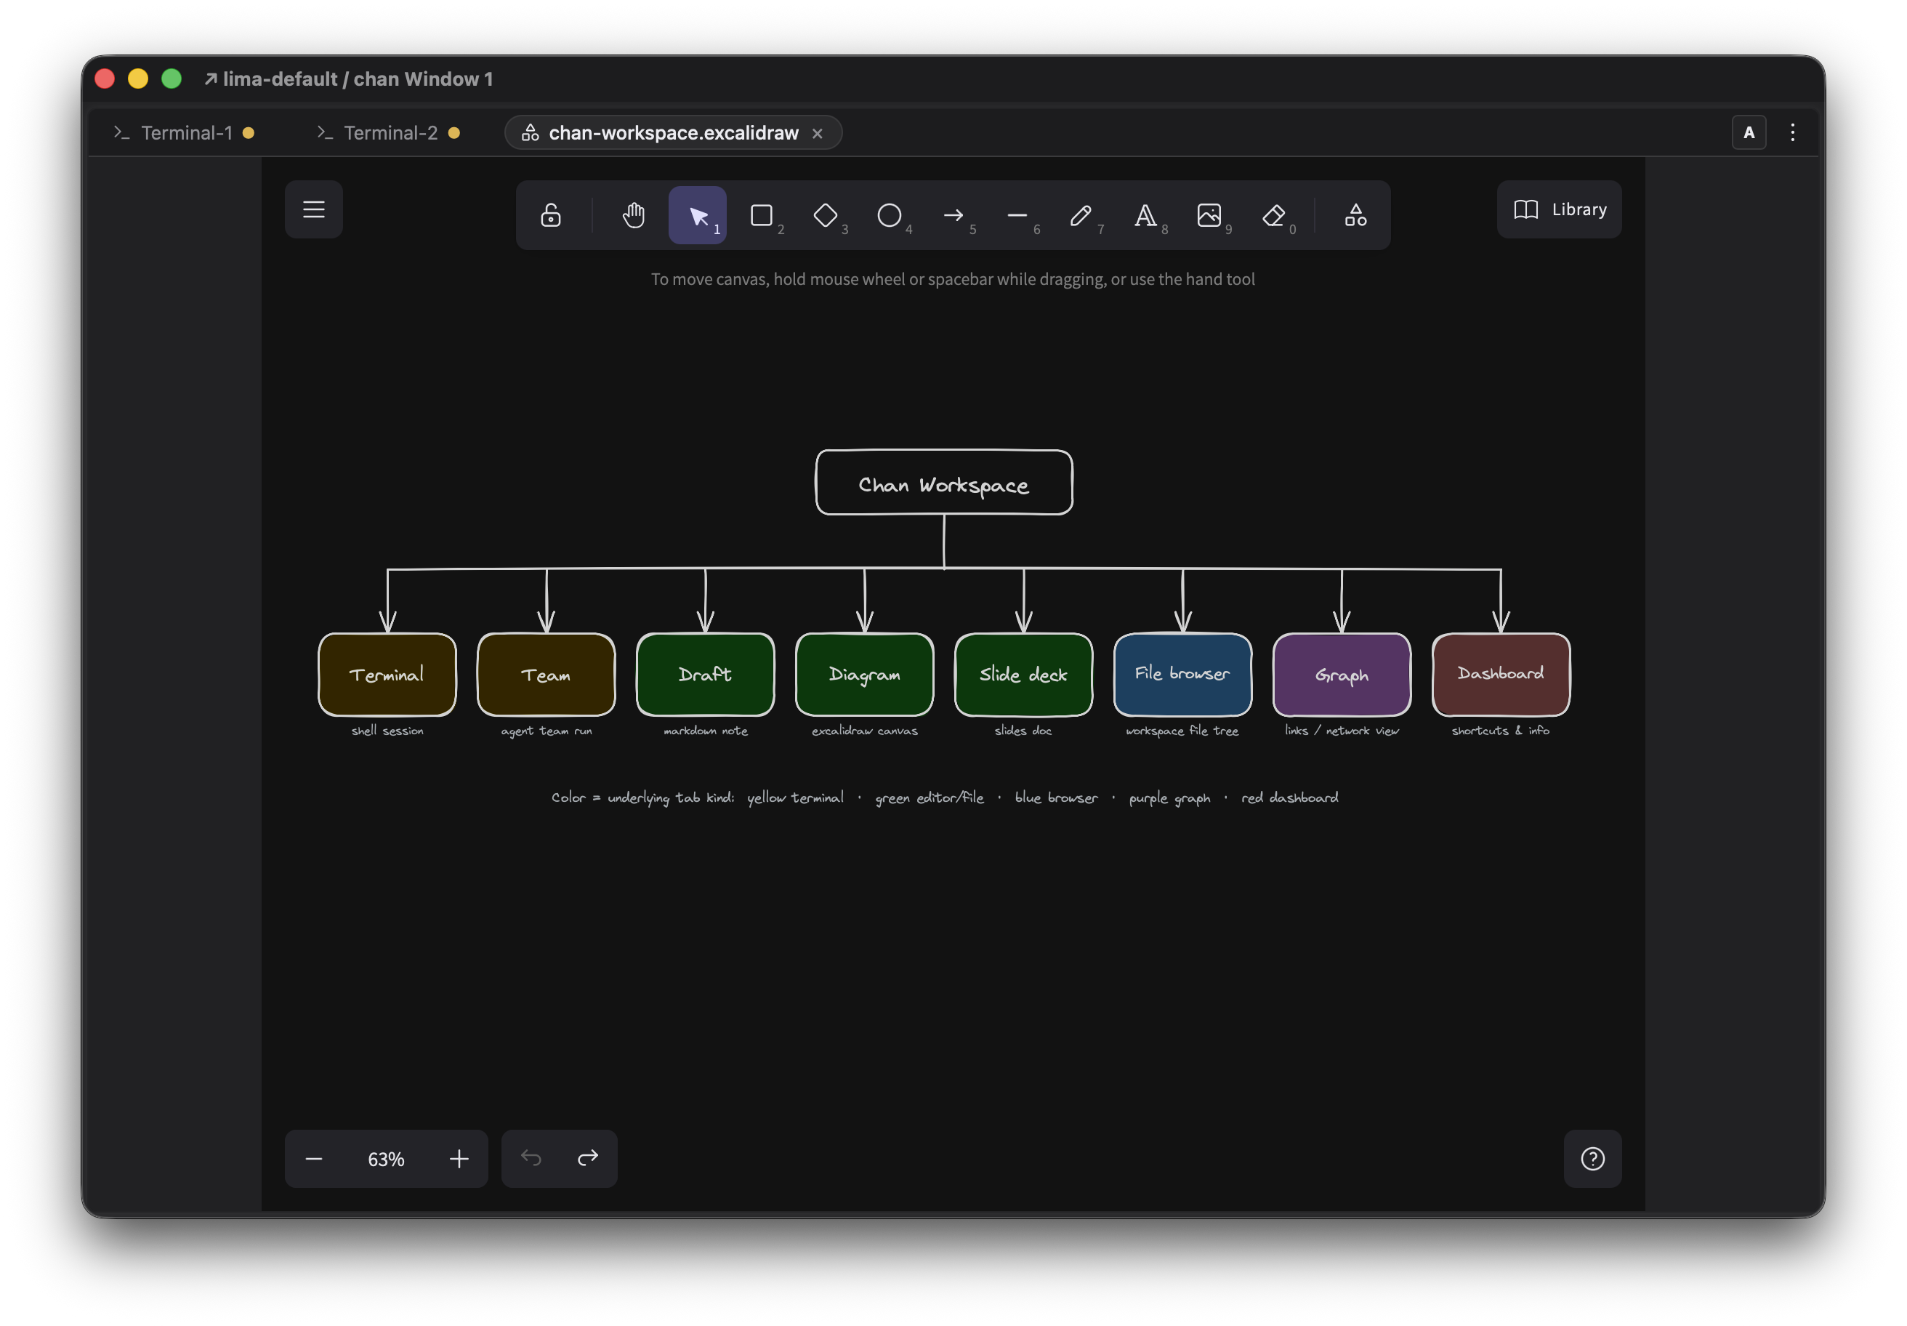Screen dimensions: 1907x1326
Task: Click the 'excalidraw canvas' caption
Action: click(865, 731)
